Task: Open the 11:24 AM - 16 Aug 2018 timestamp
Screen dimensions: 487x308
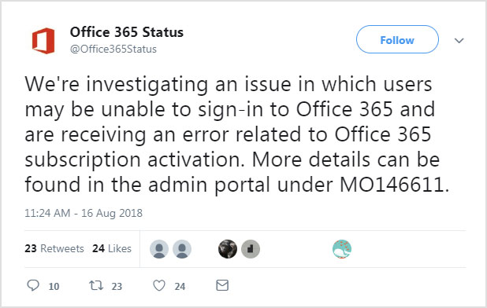Action: coord(84,213)
